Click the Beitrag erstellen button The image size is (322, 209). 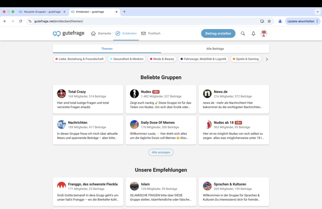point(218,33)
